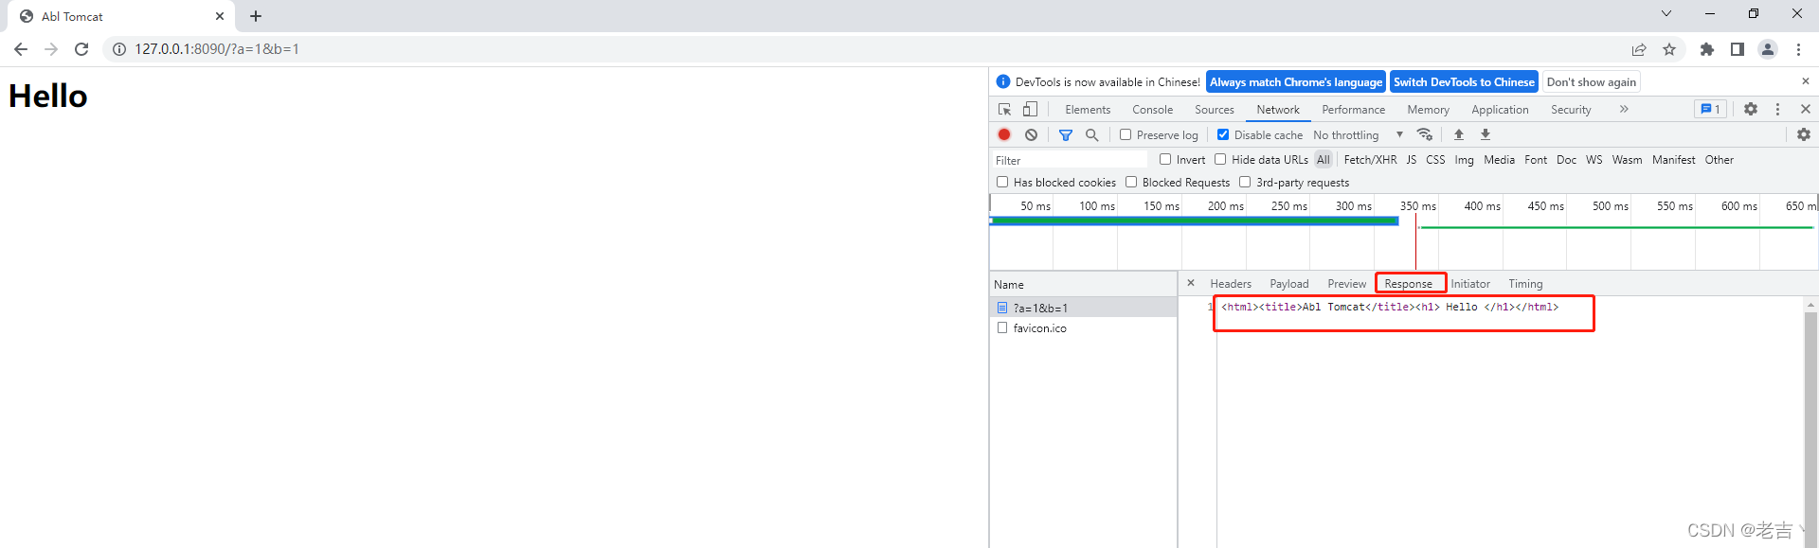This screenshot has width=1819, height=548.
Task: Check Has blocked cookies
Action: [x=1002, y=182]
